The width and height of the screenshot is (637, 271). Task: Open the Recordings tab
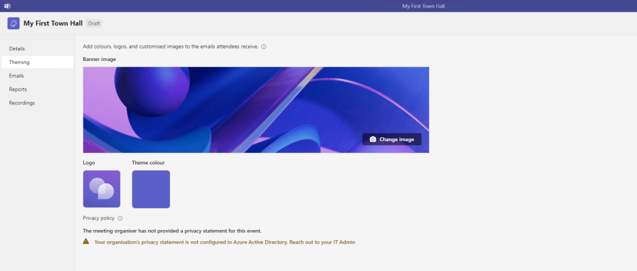pos(22,103)
